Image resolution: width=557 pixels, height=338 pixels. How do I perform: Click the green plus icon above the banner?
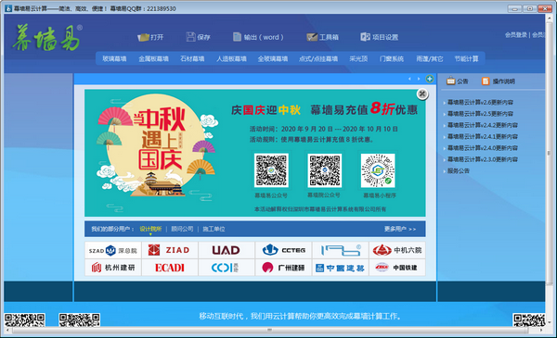click(x=430, y=79)
